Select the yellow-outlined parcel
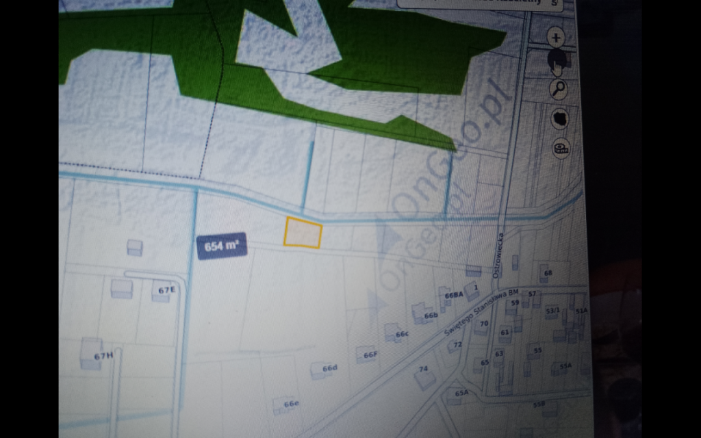The image size is (701, 438). point(303,233)
